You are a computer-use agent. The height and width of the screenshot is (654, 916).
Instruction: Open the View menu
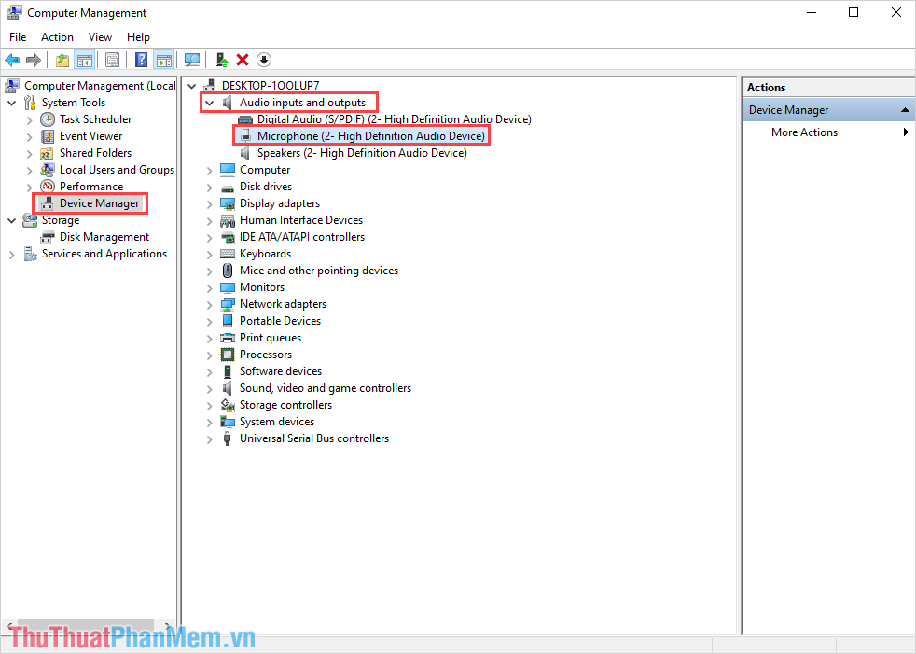click(x=100, y=36)
